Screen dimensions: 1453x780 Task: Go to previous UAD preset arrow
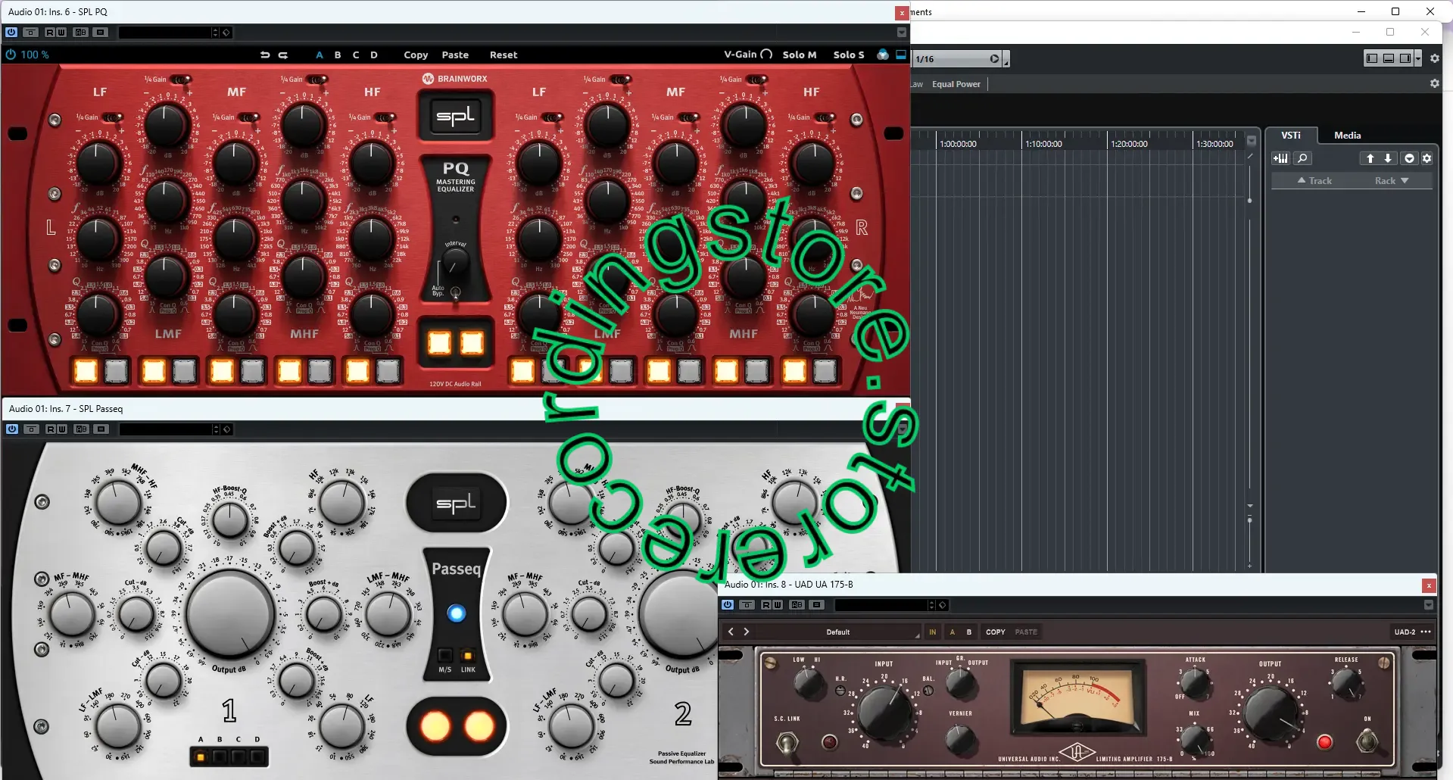click(731, 632)
